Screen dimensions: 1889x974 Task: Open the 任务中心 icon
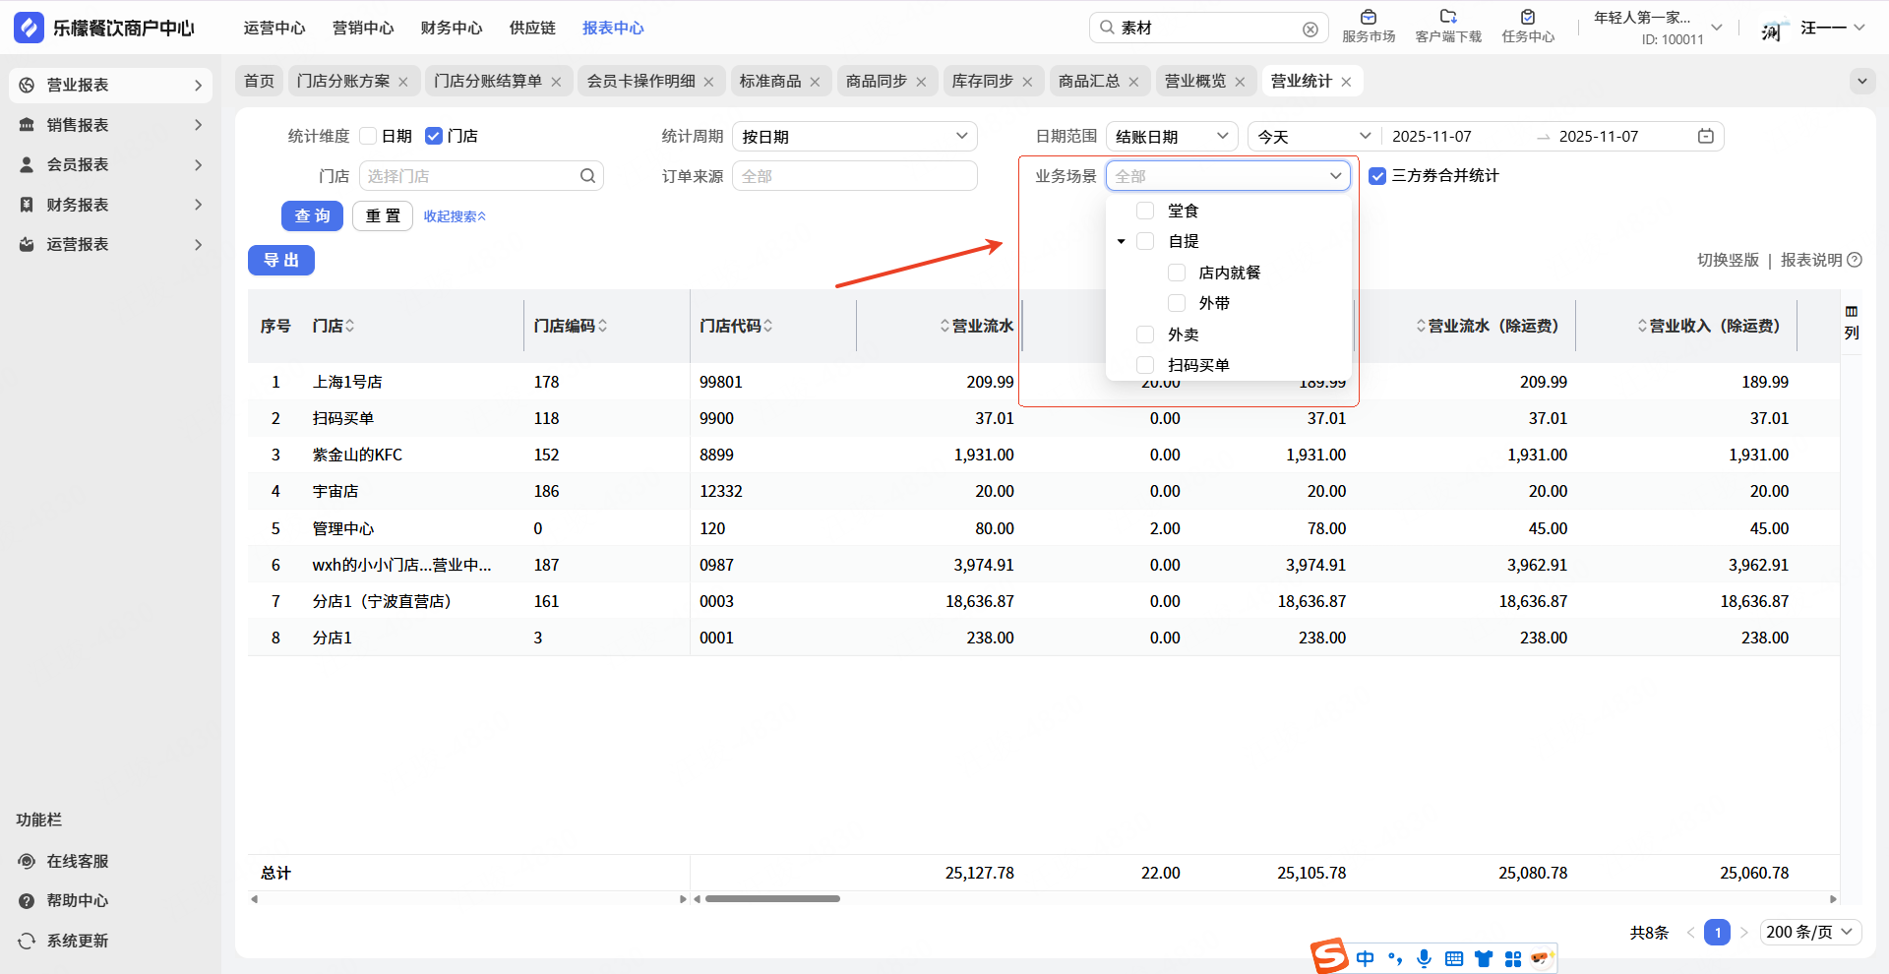click(1528, 17)
